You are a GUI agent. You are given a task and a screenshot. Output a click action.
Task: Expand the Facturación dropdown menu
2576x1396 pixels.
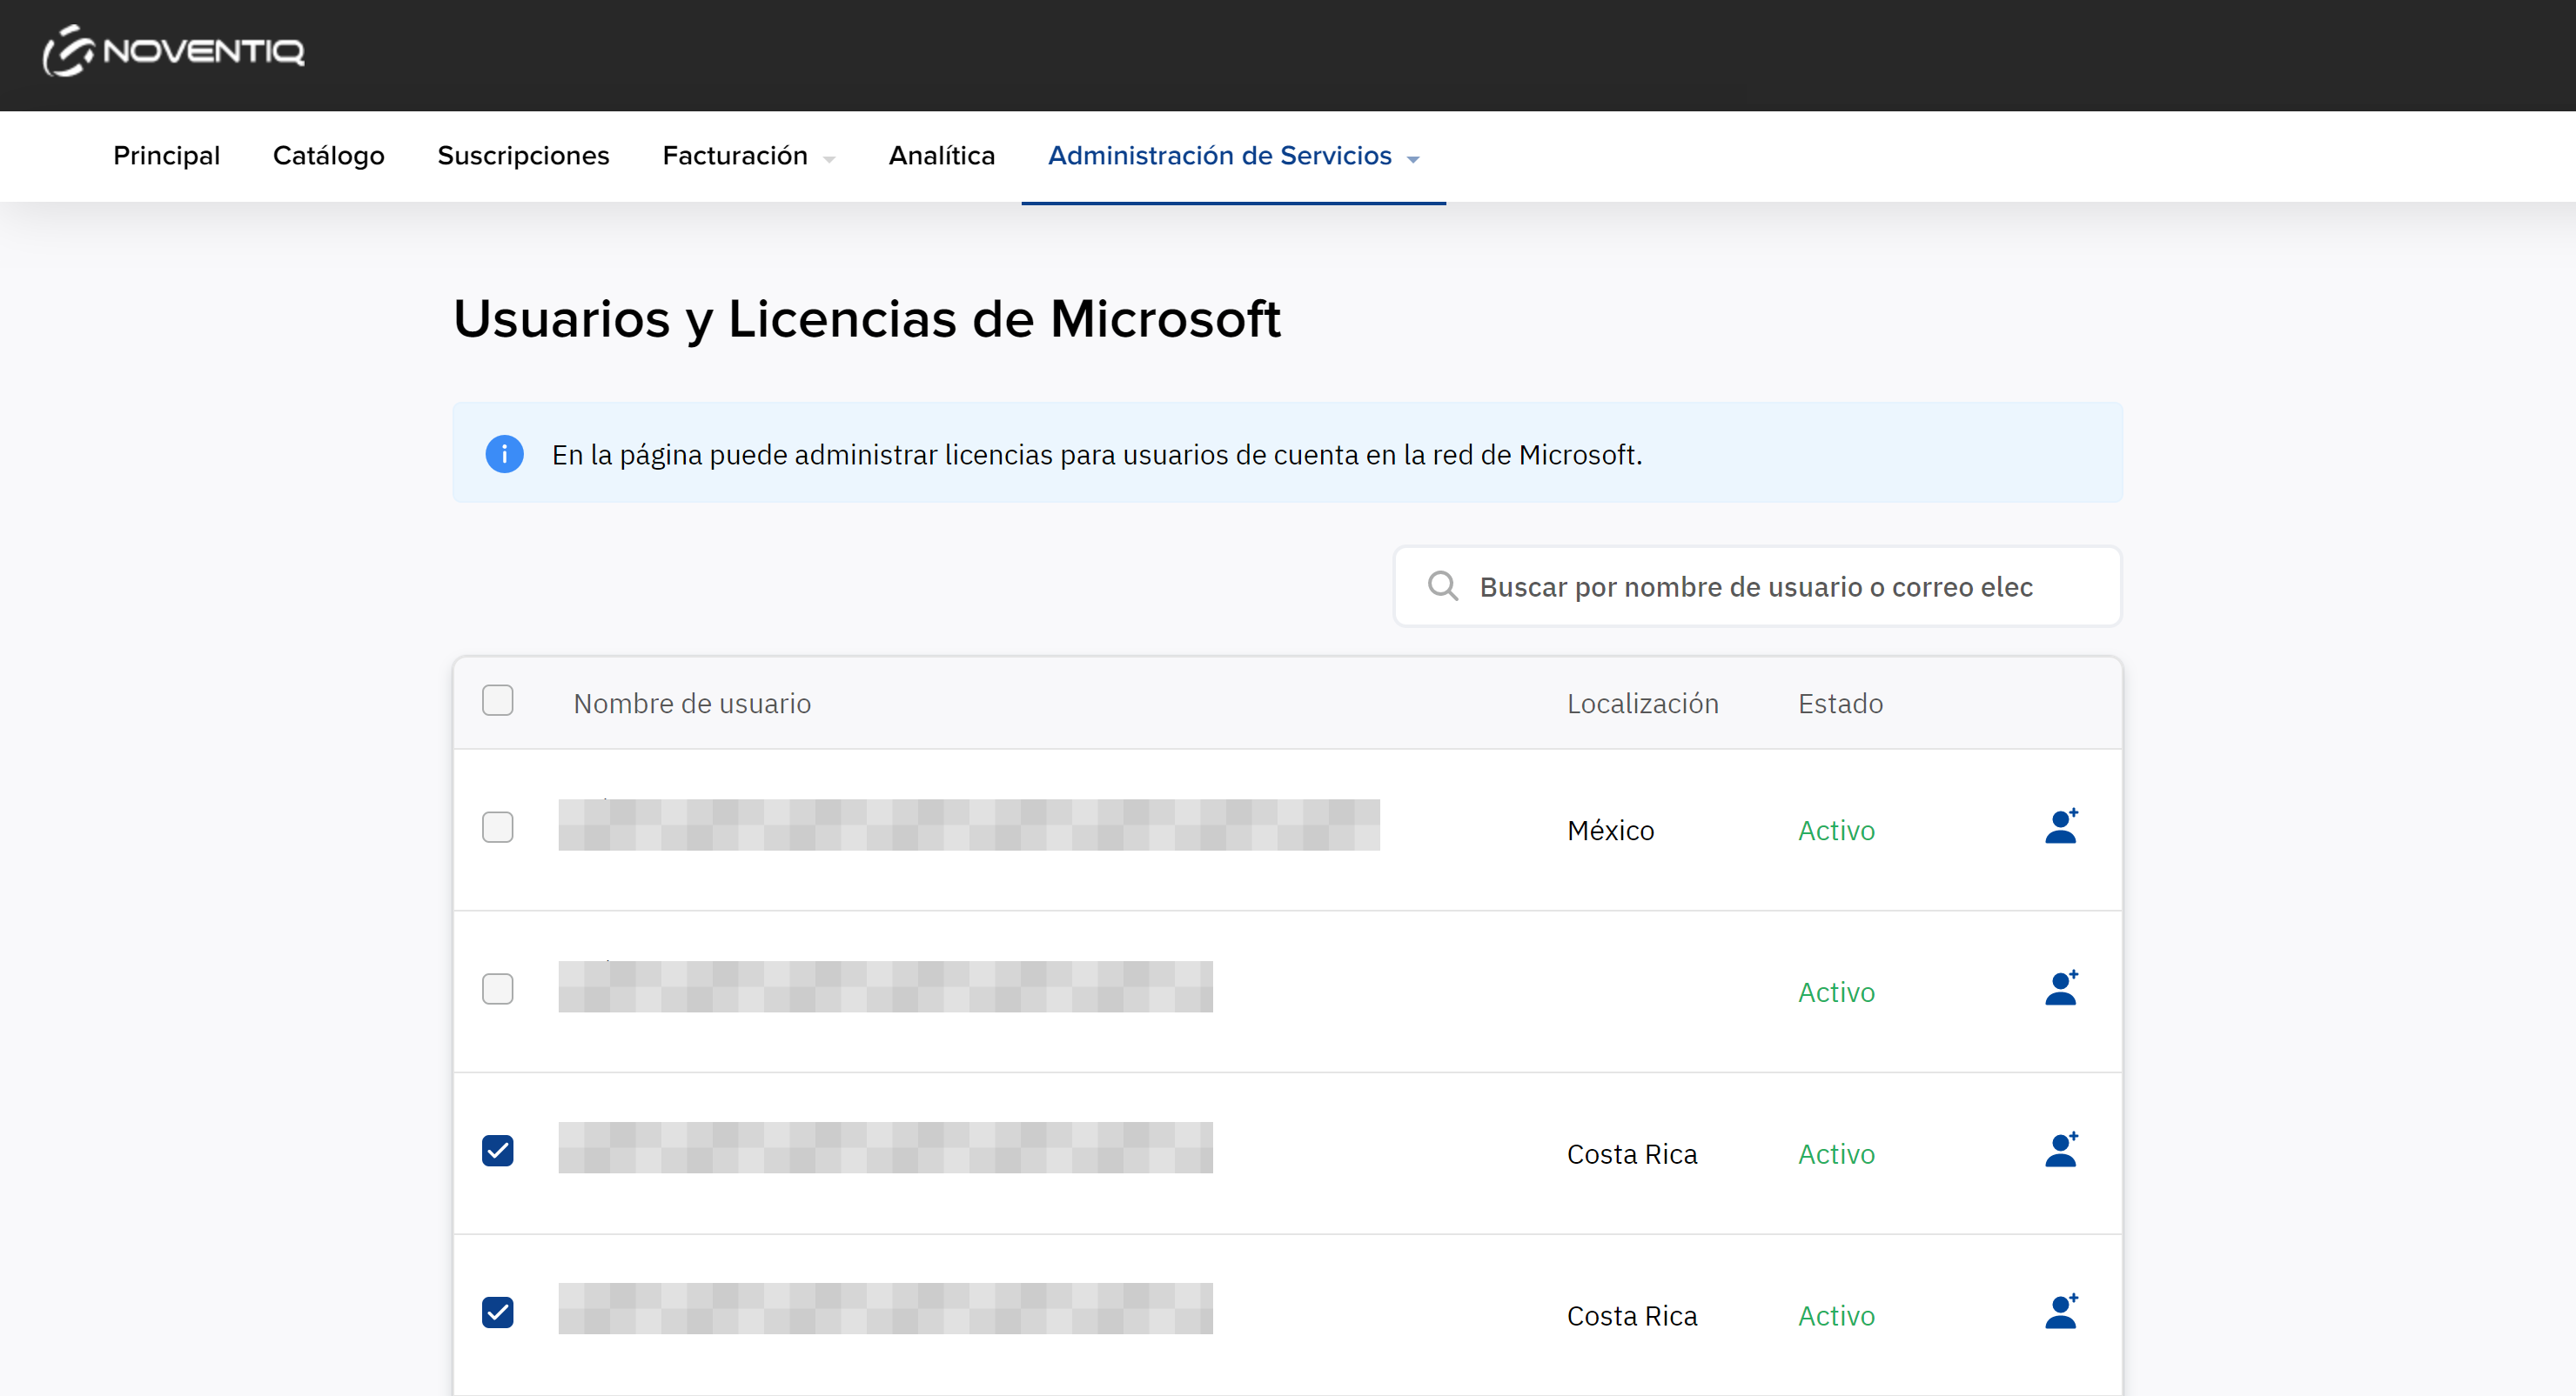click(748, 156)
